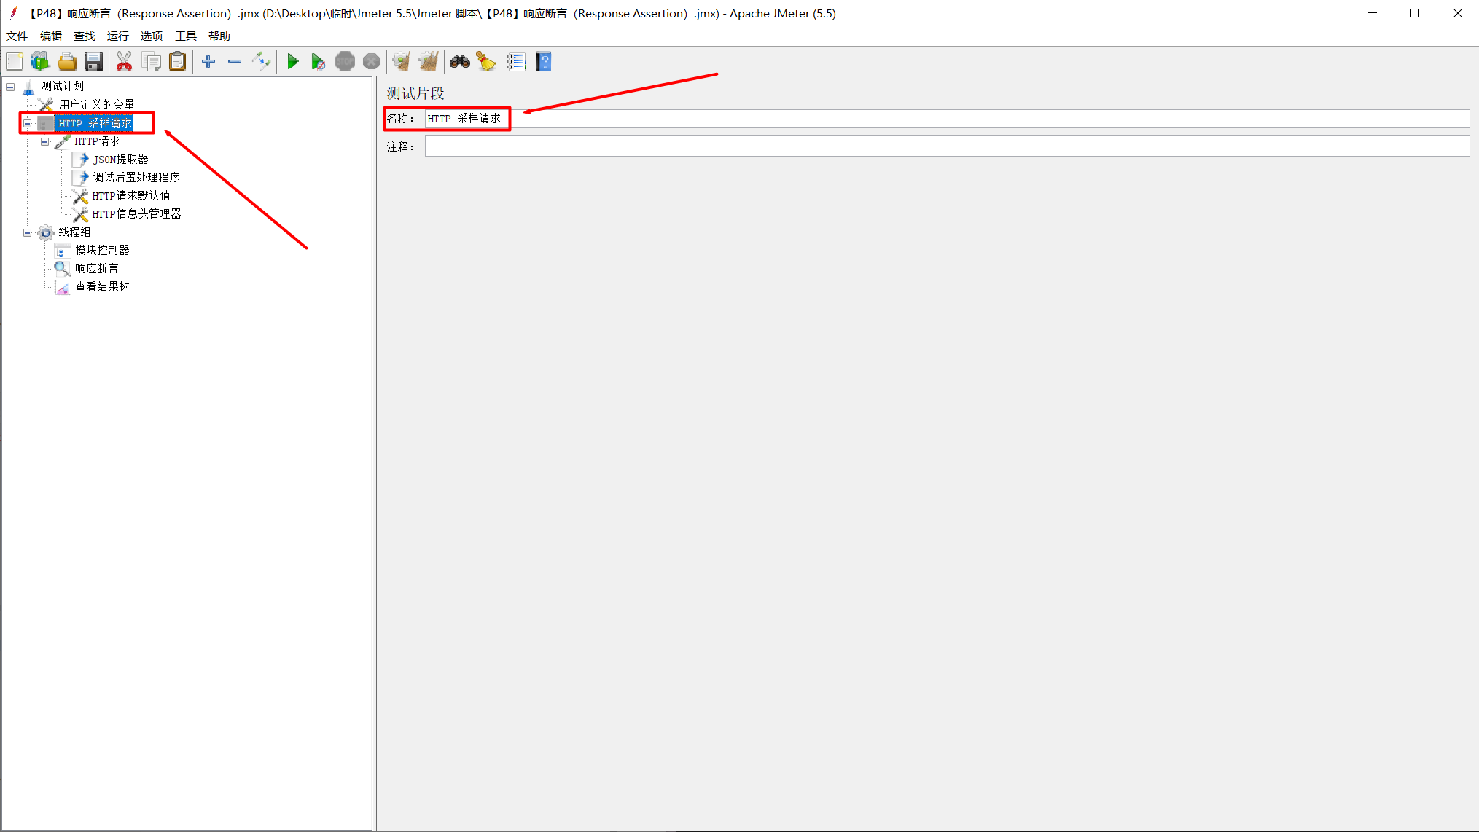Click the binoculars Search icon
The height and width of the screenshot is (832, 1479).
pos(459,62)
